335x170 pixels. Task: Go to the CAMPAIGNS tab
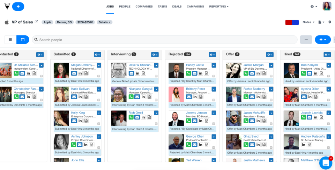195,7
